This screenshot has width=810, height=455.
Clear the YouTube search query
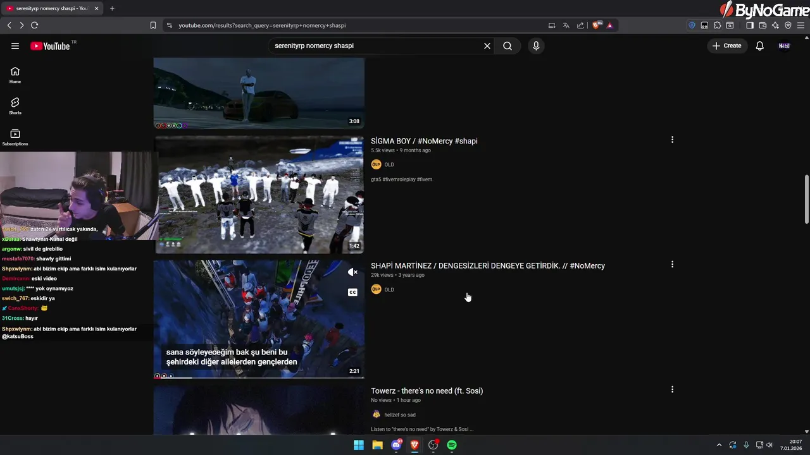(487, 45)
